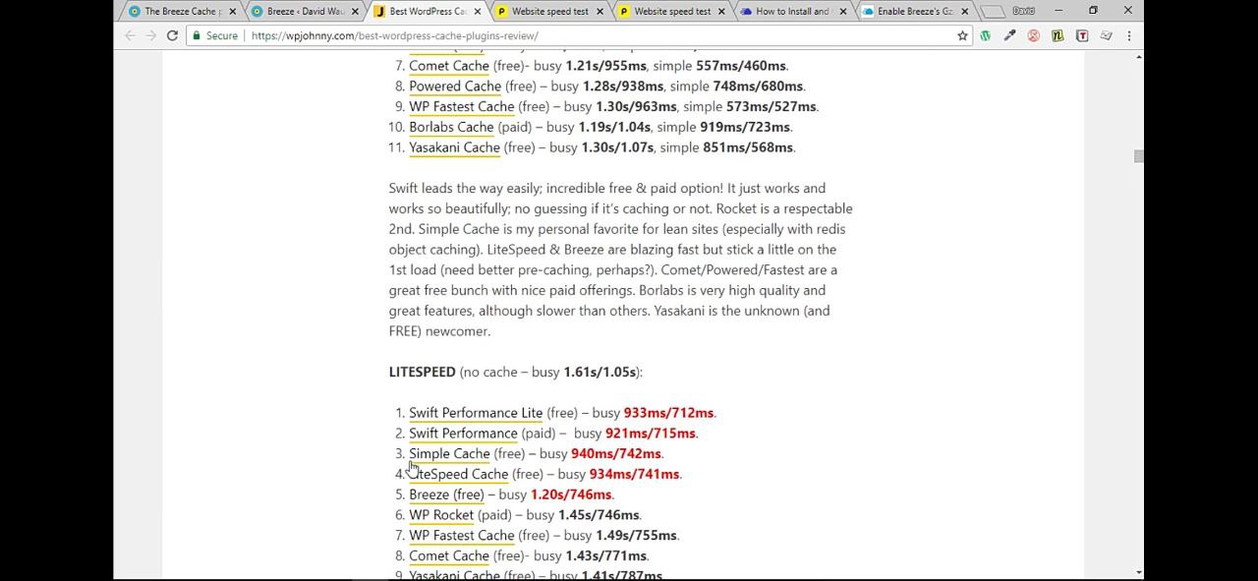Open the WP Rocket link
The height and width of the screenshot is (581, 1258).
click(x=441, y=515)
